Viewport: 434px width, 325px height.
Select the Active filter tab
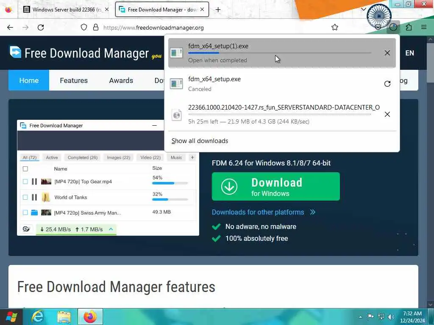52,157
